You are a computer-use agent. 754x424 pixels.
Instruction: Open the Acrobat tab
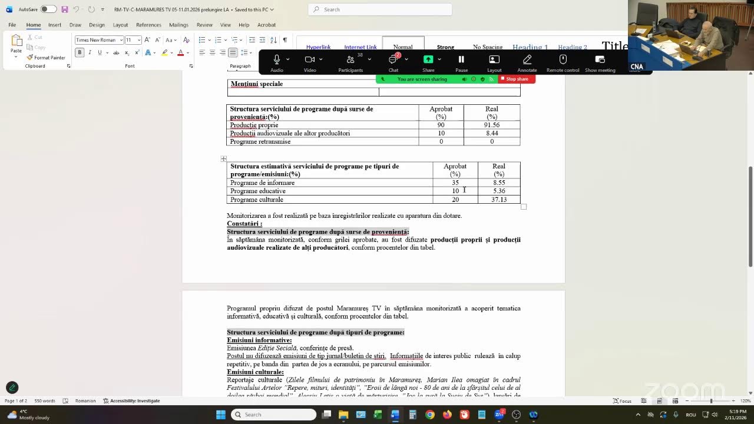(266, 25)
